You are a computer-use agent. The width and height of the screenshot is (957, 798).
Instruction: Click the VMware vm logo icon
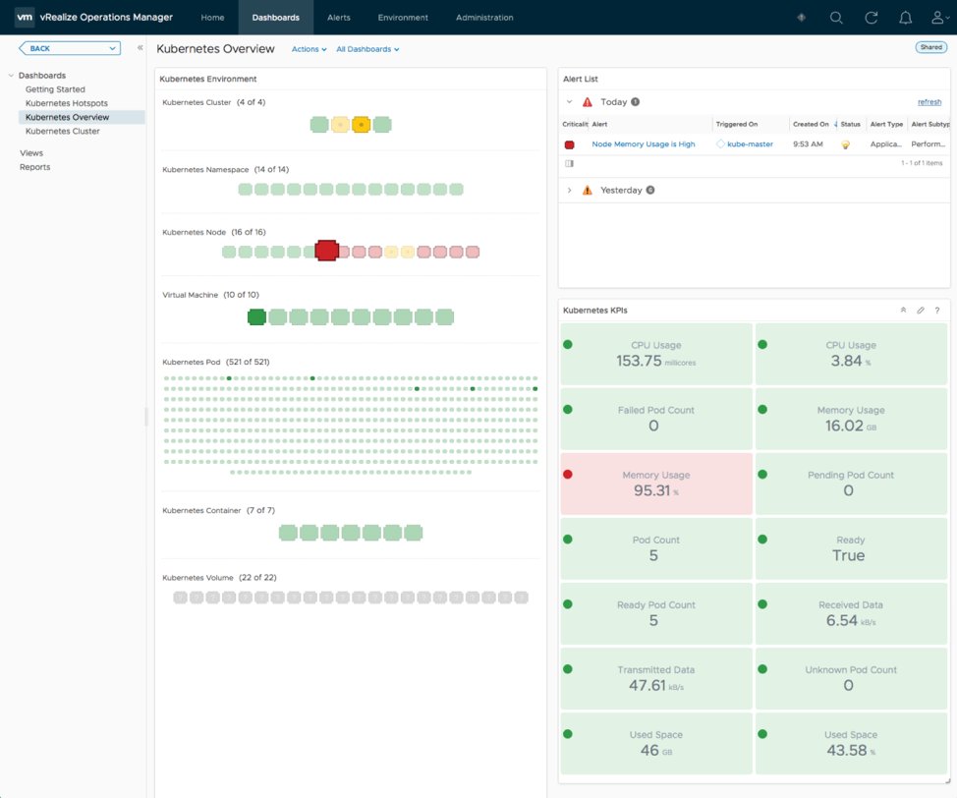[25, 17]
